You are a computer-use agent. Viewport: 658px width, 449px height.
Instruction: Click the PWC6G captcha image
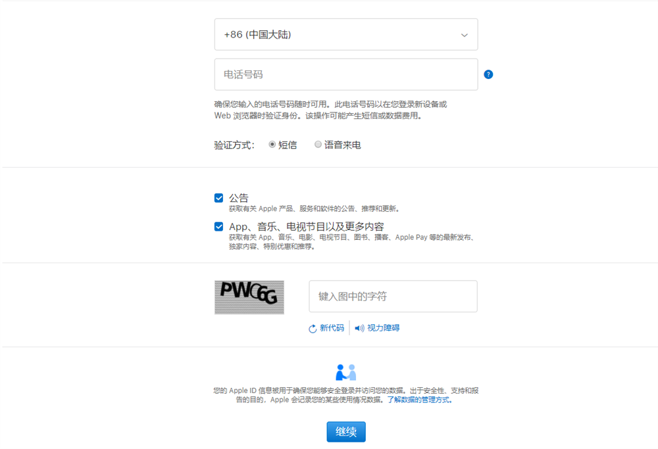pos(249,296)
